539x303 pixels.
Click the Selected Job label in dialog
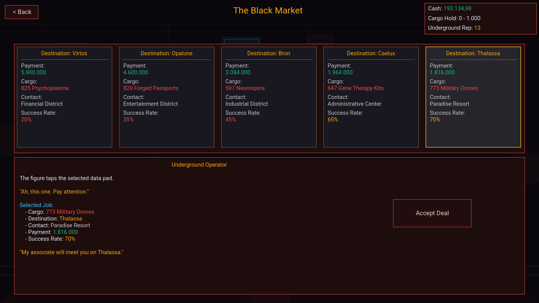click(36, 205)
